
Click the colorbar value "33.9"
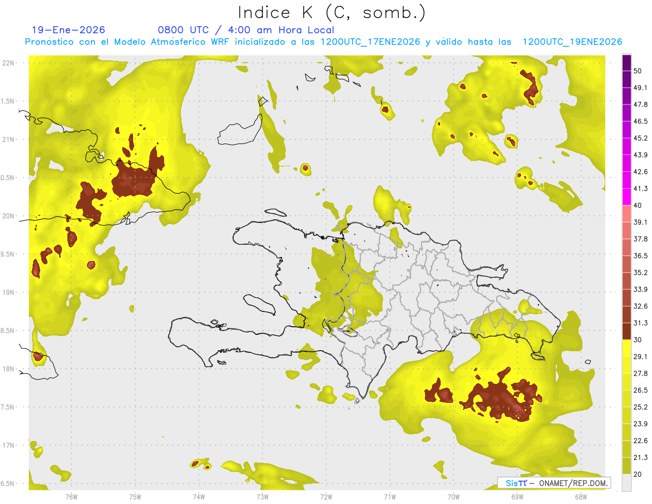click(x=641, y=289)
